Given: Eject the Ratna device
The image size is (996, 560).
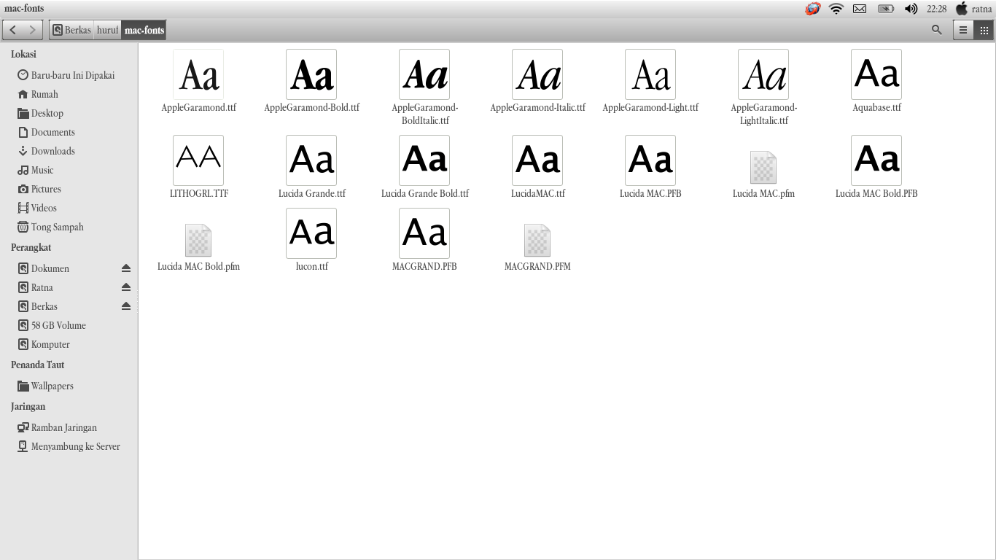Looking at the screenshot, I should 126,287.
